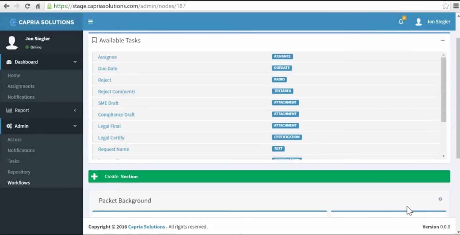Click the Create Section button
This screenshot has height=235, width=460.
tap(269, 176)
